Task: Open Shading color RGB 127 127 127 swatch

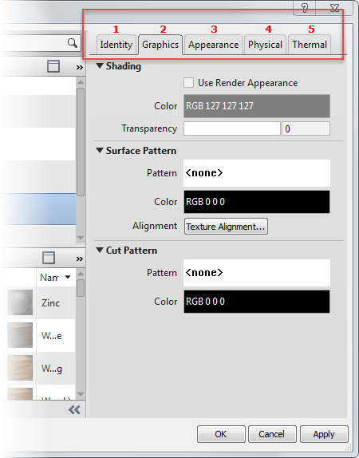Action: [x=257, y=106]
